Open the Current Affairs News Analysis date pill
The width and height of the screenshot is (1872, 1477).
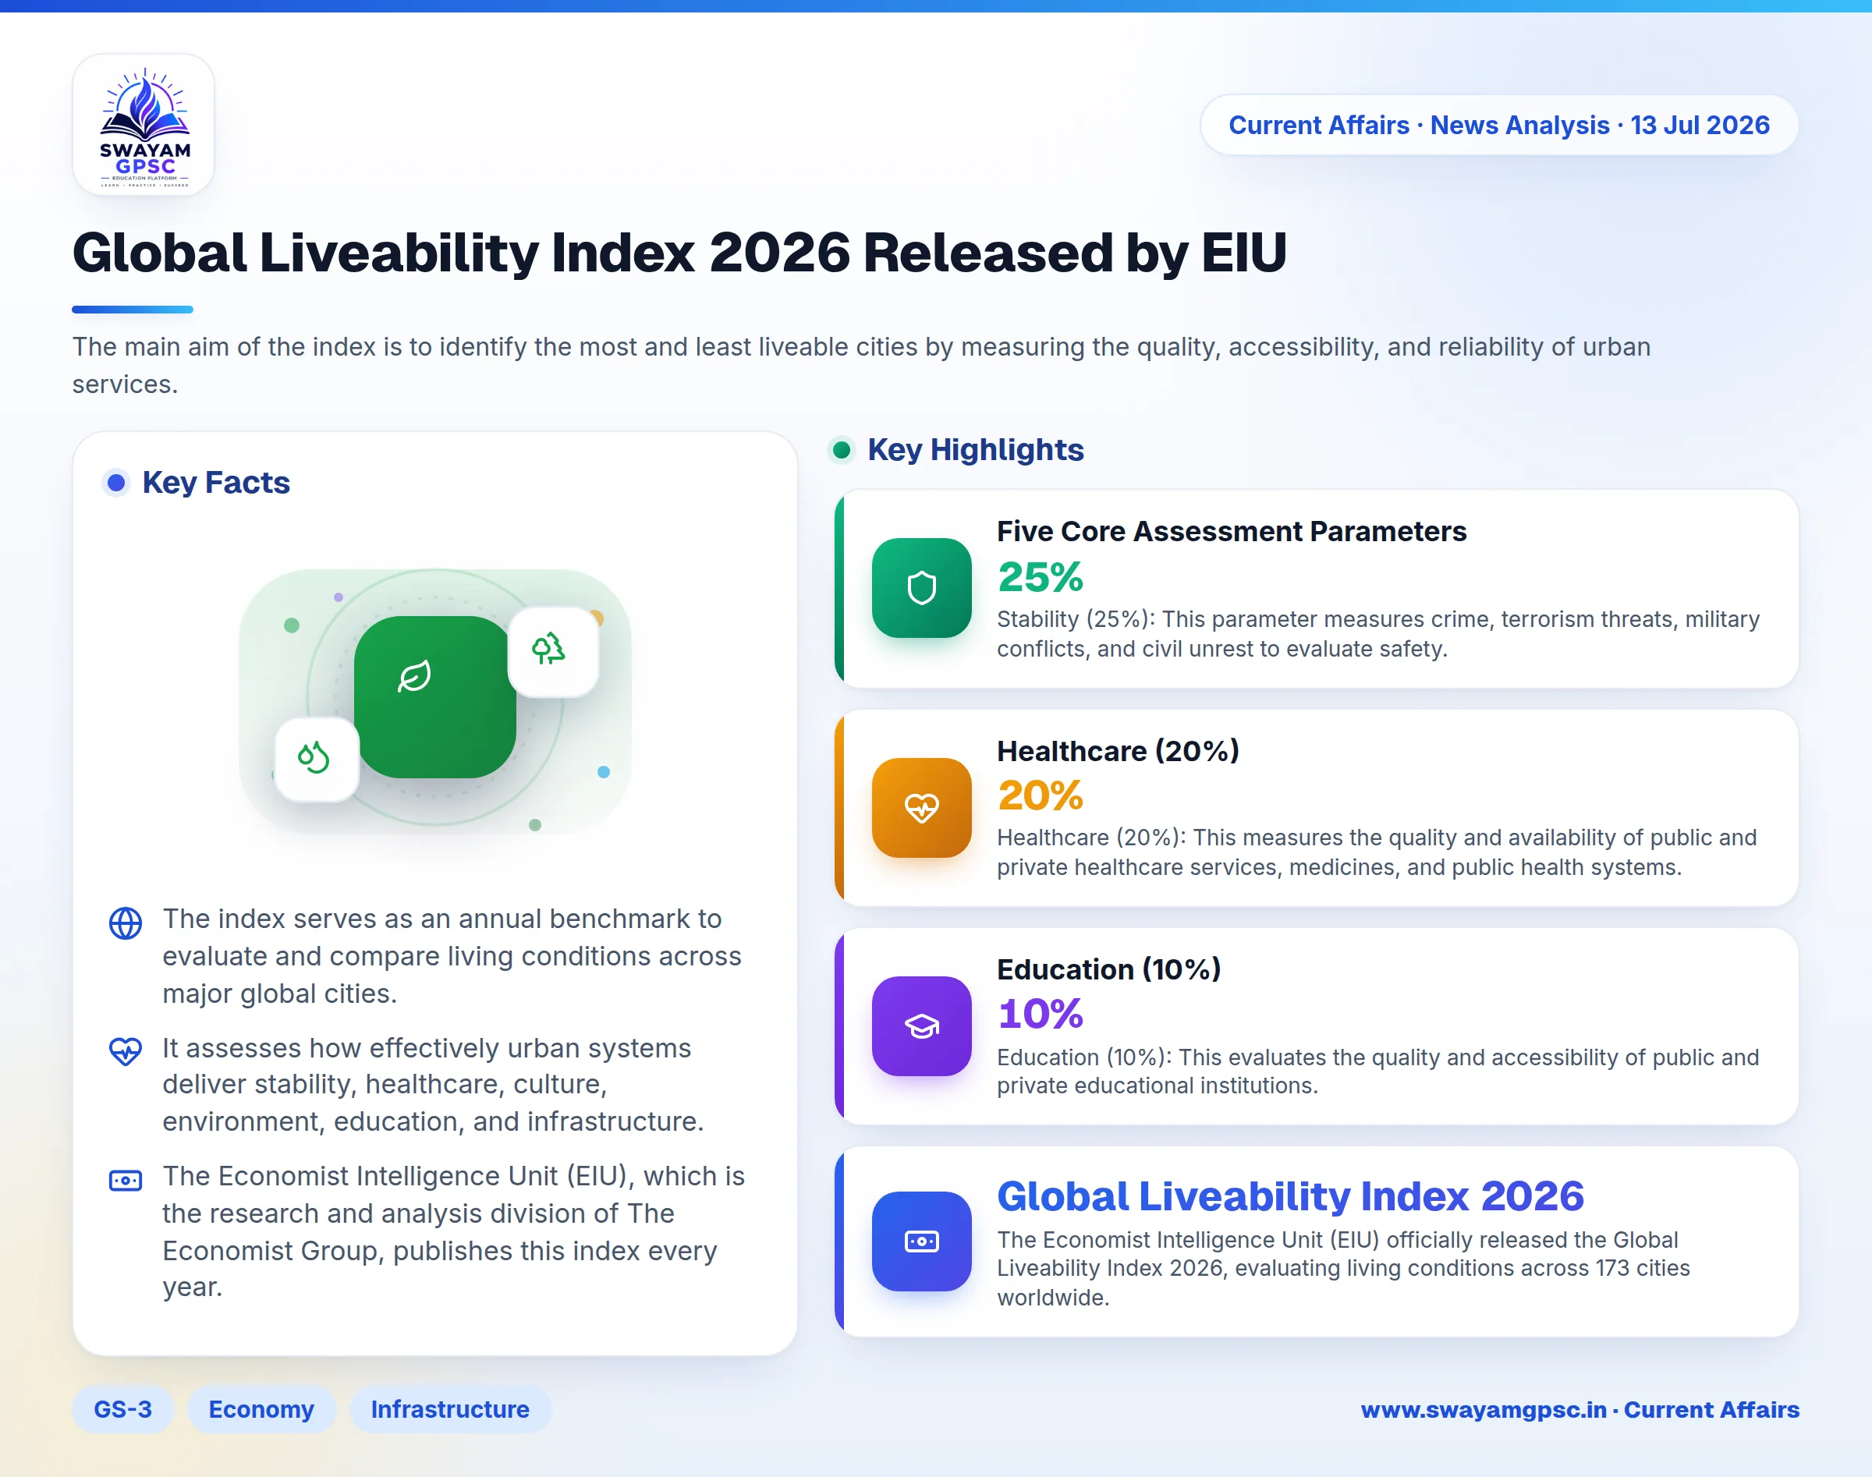click(x=1499, y=126)
